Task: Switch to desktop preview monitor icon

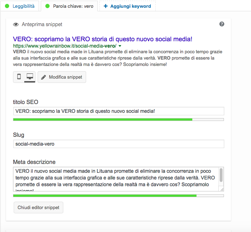Action: [x=30, y=77]
